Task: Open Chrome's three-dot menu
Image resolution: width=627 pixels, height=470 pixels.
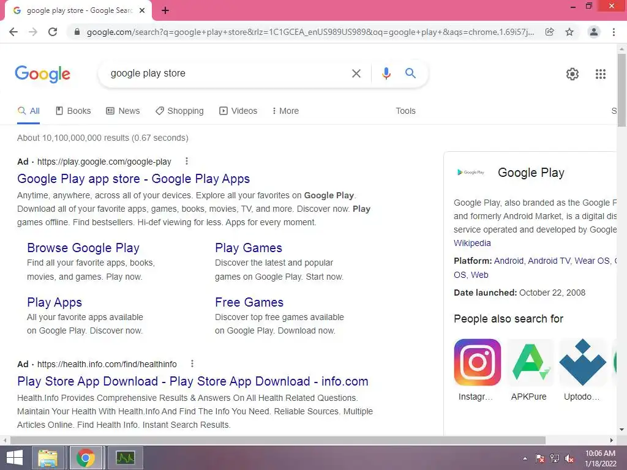Action: click(x=614, y=32)
